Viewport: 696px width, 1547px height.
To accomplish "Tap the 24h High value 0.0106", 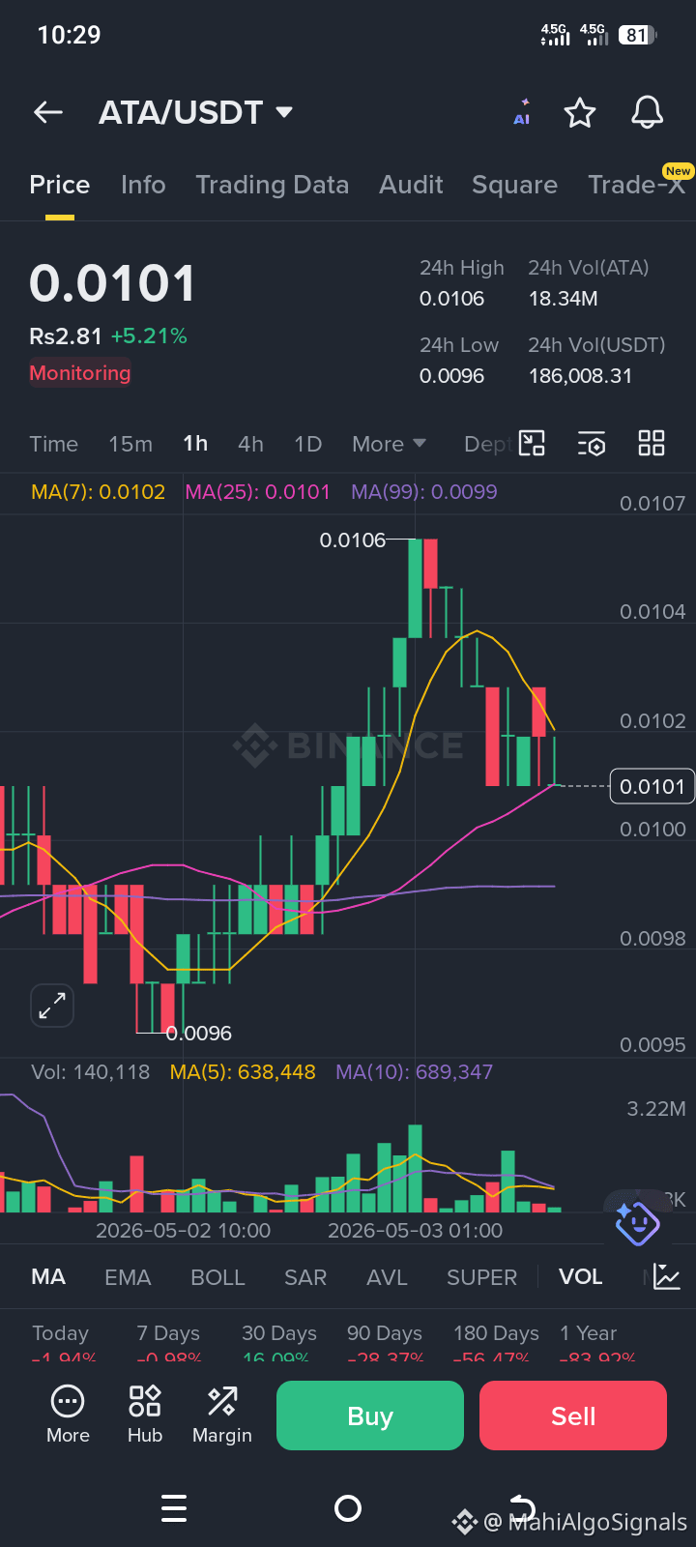I will click(x=451, y=299).
